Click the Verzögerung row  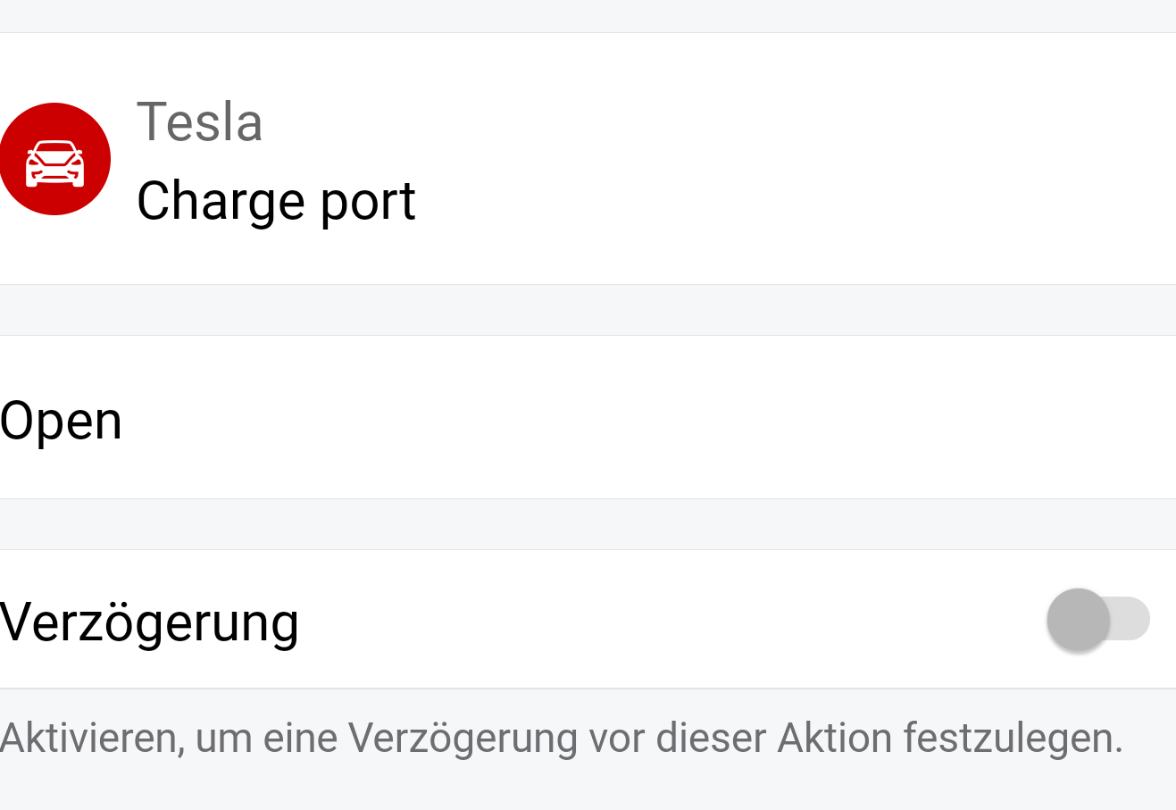(588, 619)
